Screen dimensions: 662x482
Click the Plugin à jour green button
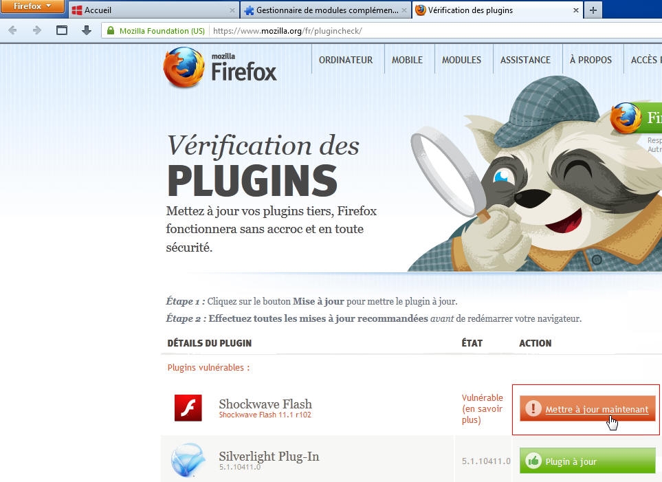pos(587,461)
